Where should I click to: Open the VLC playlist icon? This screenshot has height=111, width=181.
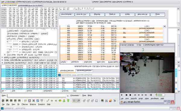pyautogui.click(x=151, y=95)
